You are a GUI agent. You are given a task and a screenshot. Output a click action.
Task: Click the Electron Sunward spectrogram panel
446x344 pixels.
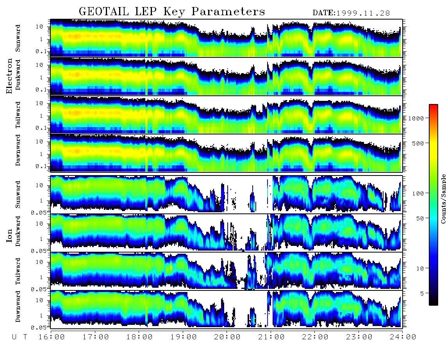click(x=227, y=38)
